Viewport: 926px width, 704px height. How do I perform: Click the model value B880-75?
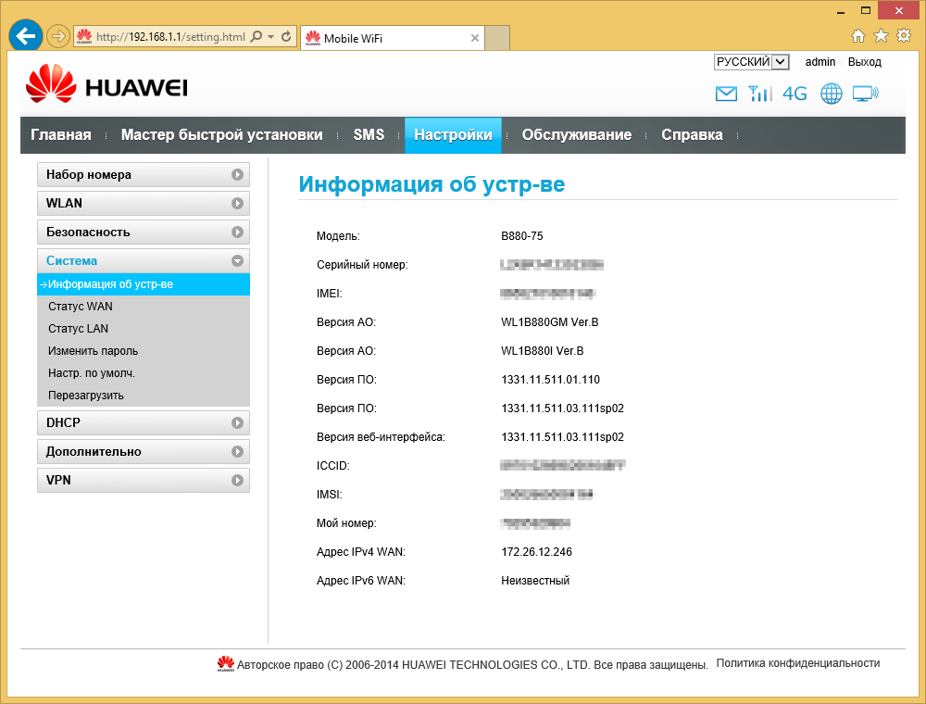(x=522, y=235)
